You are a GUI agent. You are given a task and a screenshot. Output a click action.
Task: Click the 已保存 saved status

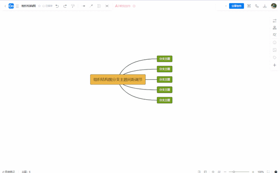47,6
